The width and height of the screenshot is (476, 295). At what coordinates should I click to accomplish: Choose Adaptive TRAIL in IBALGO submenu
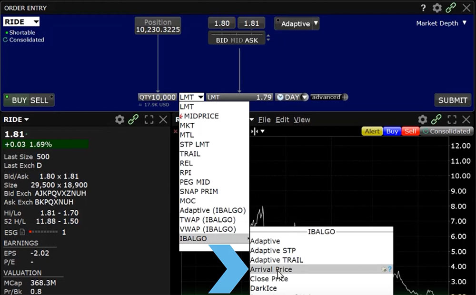pyautogui.click(x=321, y=260)
